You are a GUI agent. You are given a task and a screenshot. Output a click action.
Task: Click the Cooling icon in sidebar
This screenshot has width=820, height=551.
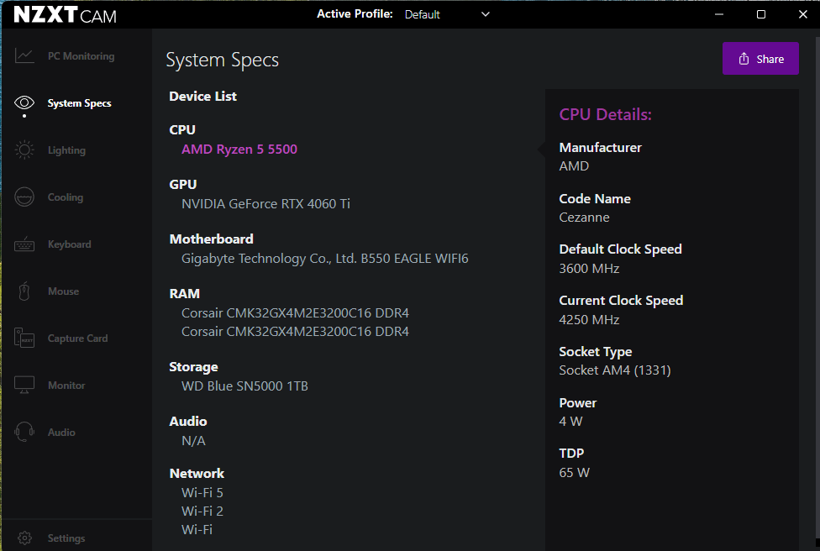(24, 197)
